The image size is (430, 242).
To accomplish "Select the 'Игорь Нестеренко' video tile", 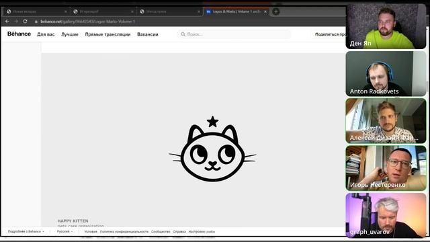I will (x=386, y=168).
